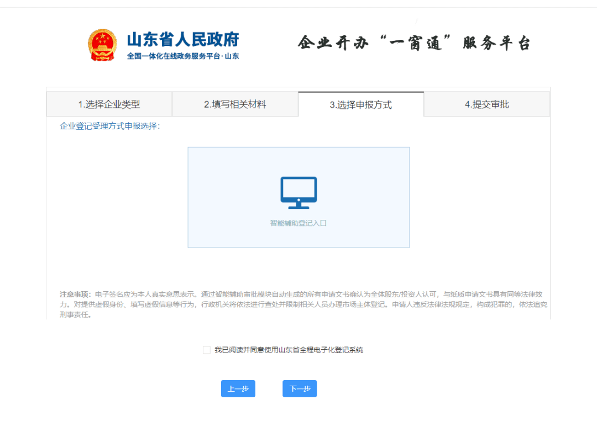Viewport: 597px width, 426px height.
Task: Open the 1.选择企业类型 tab
Action: click(109, 104)
